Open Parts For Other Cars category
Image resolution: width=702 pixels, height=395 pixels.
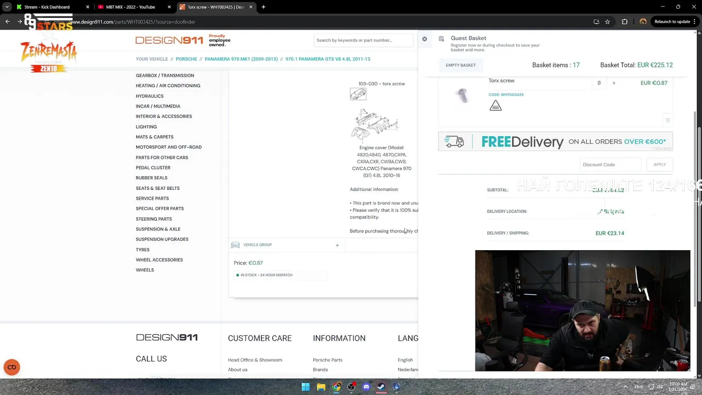click(162, 157)
